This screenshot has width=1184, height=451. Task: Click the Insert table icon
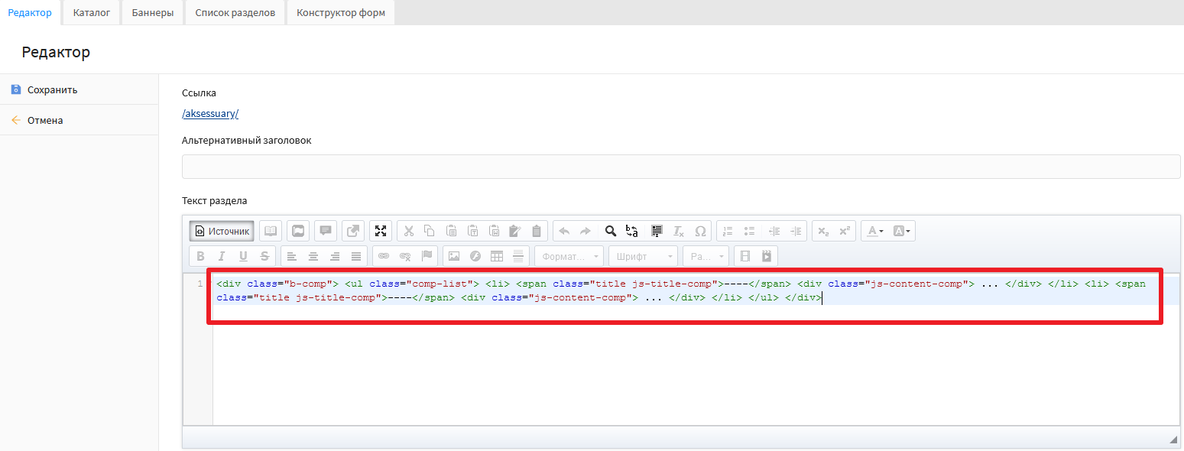[497, 256]
